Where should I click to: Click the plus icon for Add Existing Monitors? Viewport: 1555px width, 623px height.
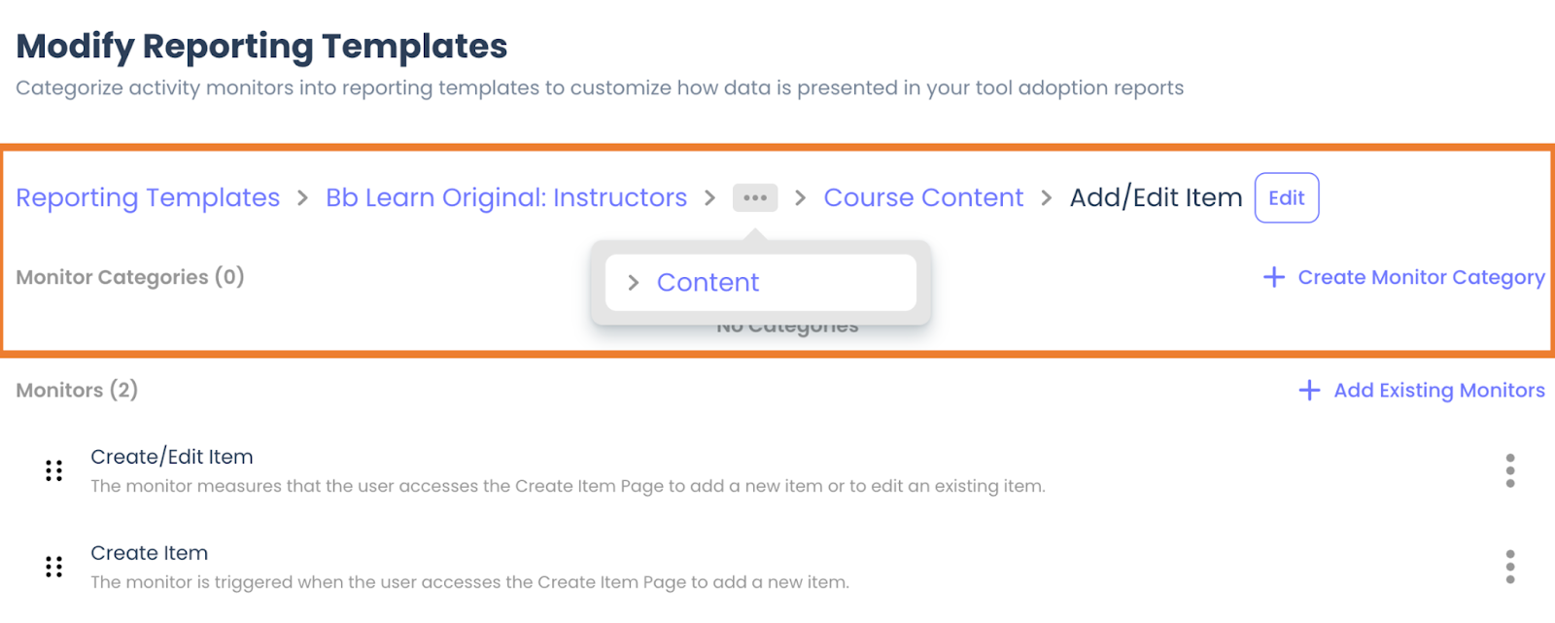tap(1309, 390)
